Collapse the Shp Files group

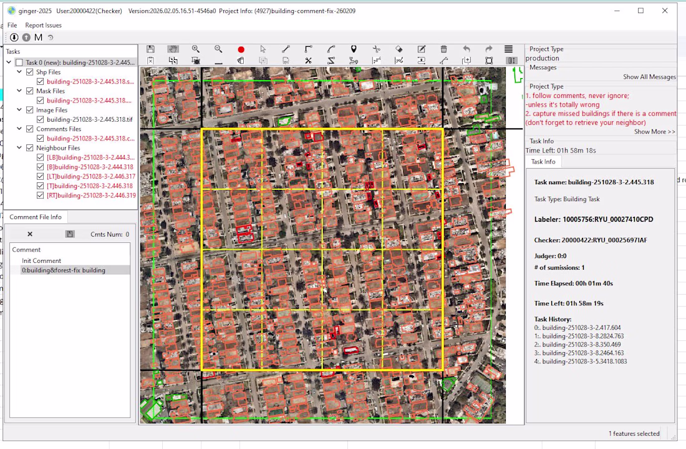click(x=19, y=72)
